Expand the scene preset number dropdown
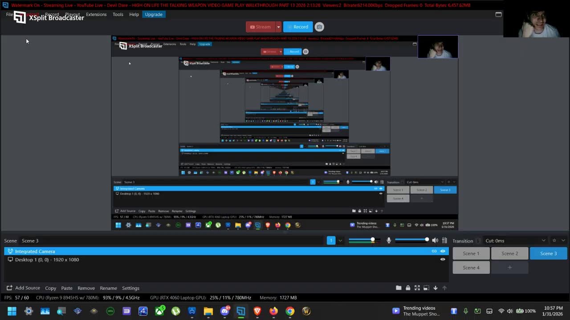 [340, 240]
